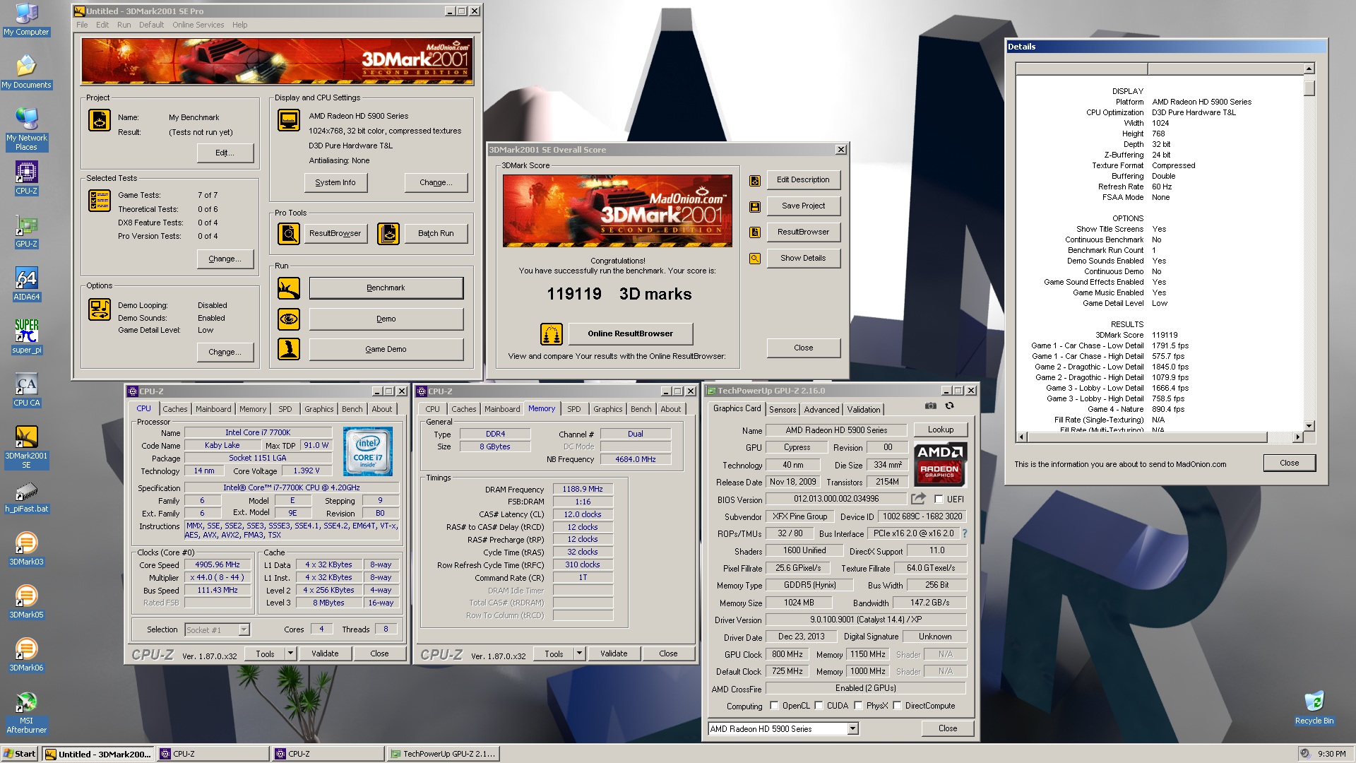Open File menu in 3DMark2001
Screen dimensions: 1356x763
[82, 25]
